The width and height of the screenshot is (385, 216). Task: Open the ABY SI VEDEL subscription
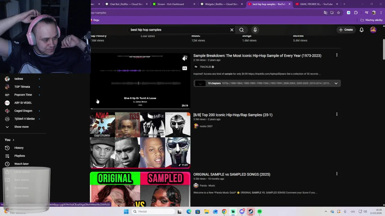click(x=23, y=103)
